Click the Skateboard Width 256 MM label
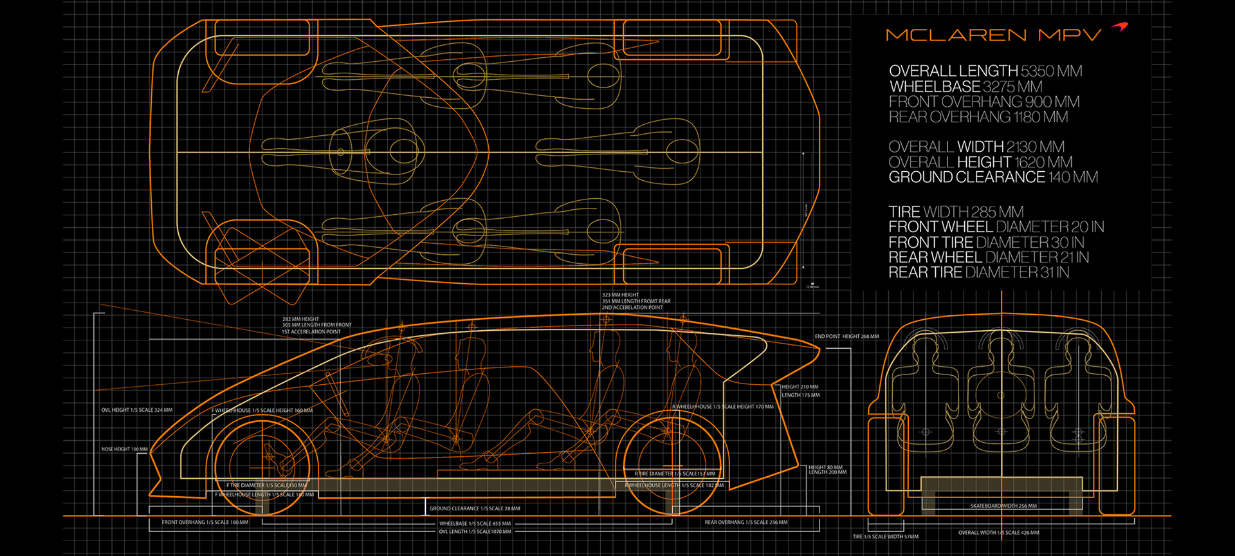Screen dimensions: 1235x556 1003,506
